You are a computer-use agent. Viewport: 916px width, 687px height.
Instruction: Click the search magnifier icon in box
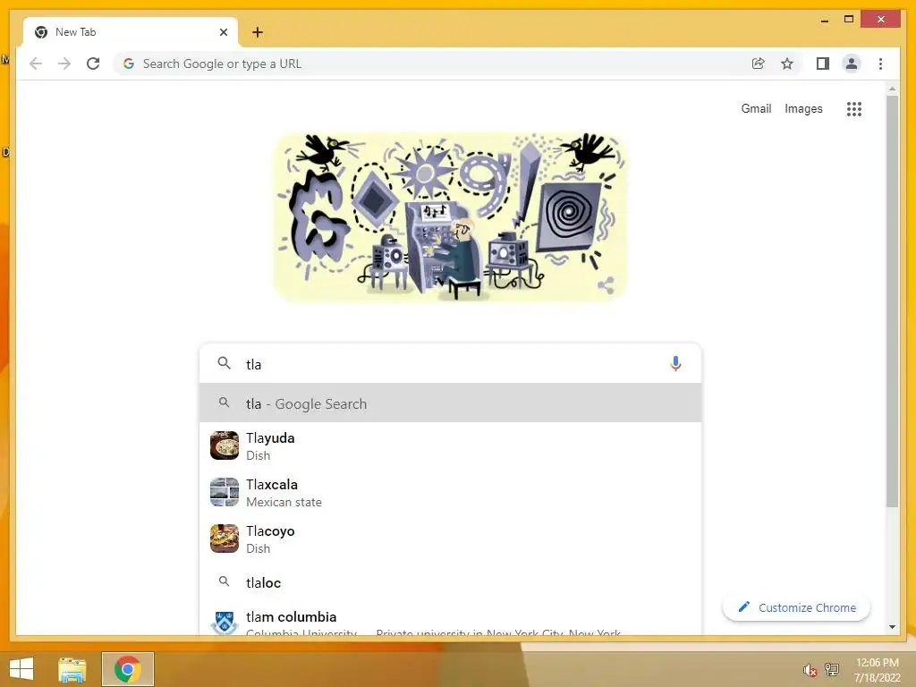[x=224, y=363]
